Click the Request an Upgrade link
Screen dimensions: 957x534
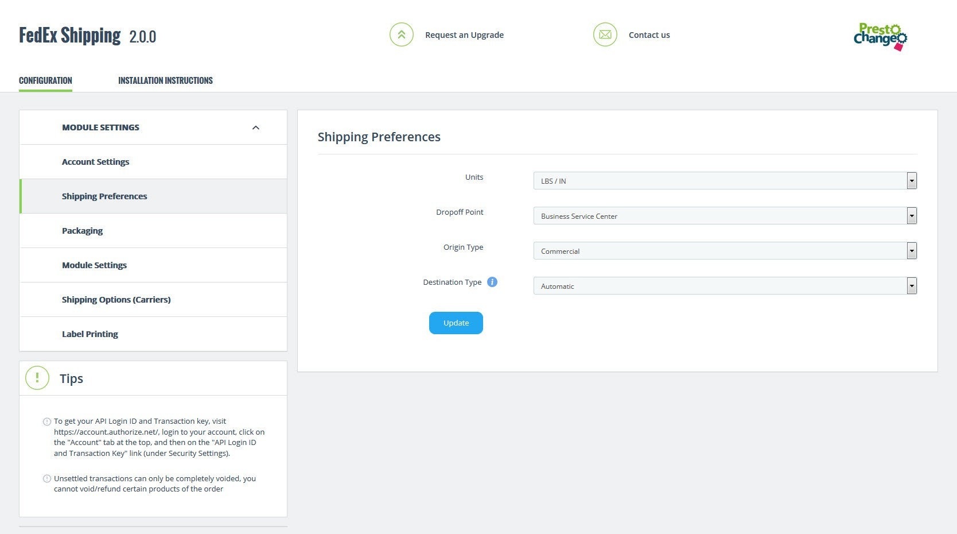click(x=464, y=35)
